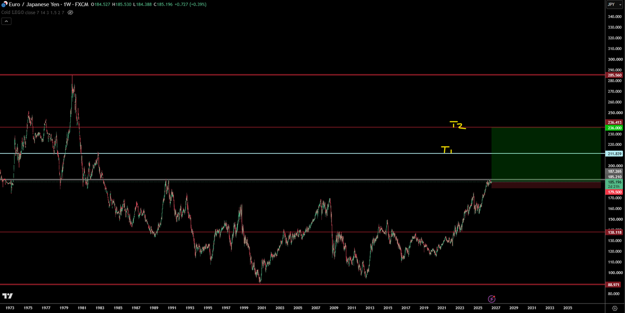Image resolution: width=625 pixels, height=313 pixels.
Task: Click the 88.971 red price label
Action: (x=615, y=285)
